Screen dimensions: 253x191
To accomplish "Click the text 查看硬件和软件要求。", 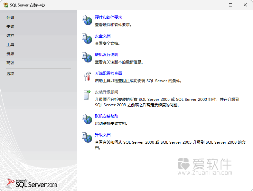I will (113, 25).
